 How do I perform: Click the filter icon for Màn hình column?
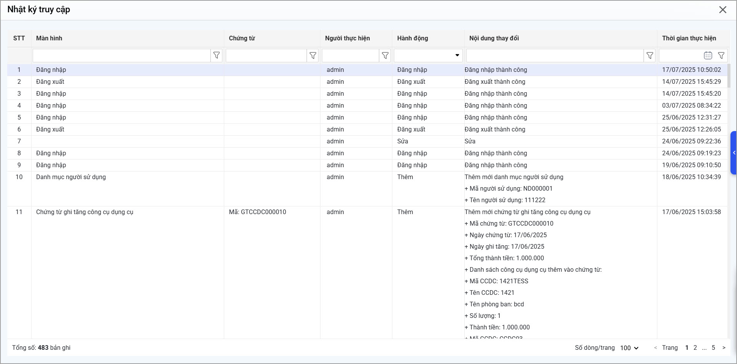pyautogui.click(x=217, y=55)
